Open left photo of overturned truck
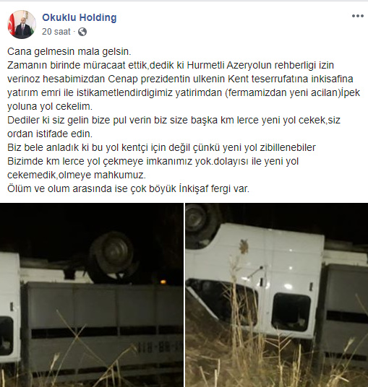368x387 pixels. pos(91,295)
